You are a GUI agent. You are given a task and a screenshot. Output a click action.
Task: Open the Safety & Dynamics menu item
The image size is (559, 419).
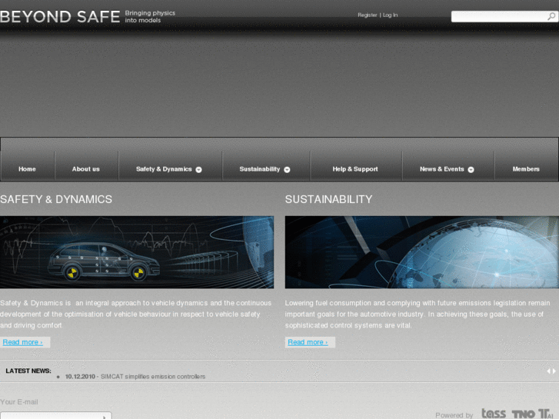pos(164,169)
